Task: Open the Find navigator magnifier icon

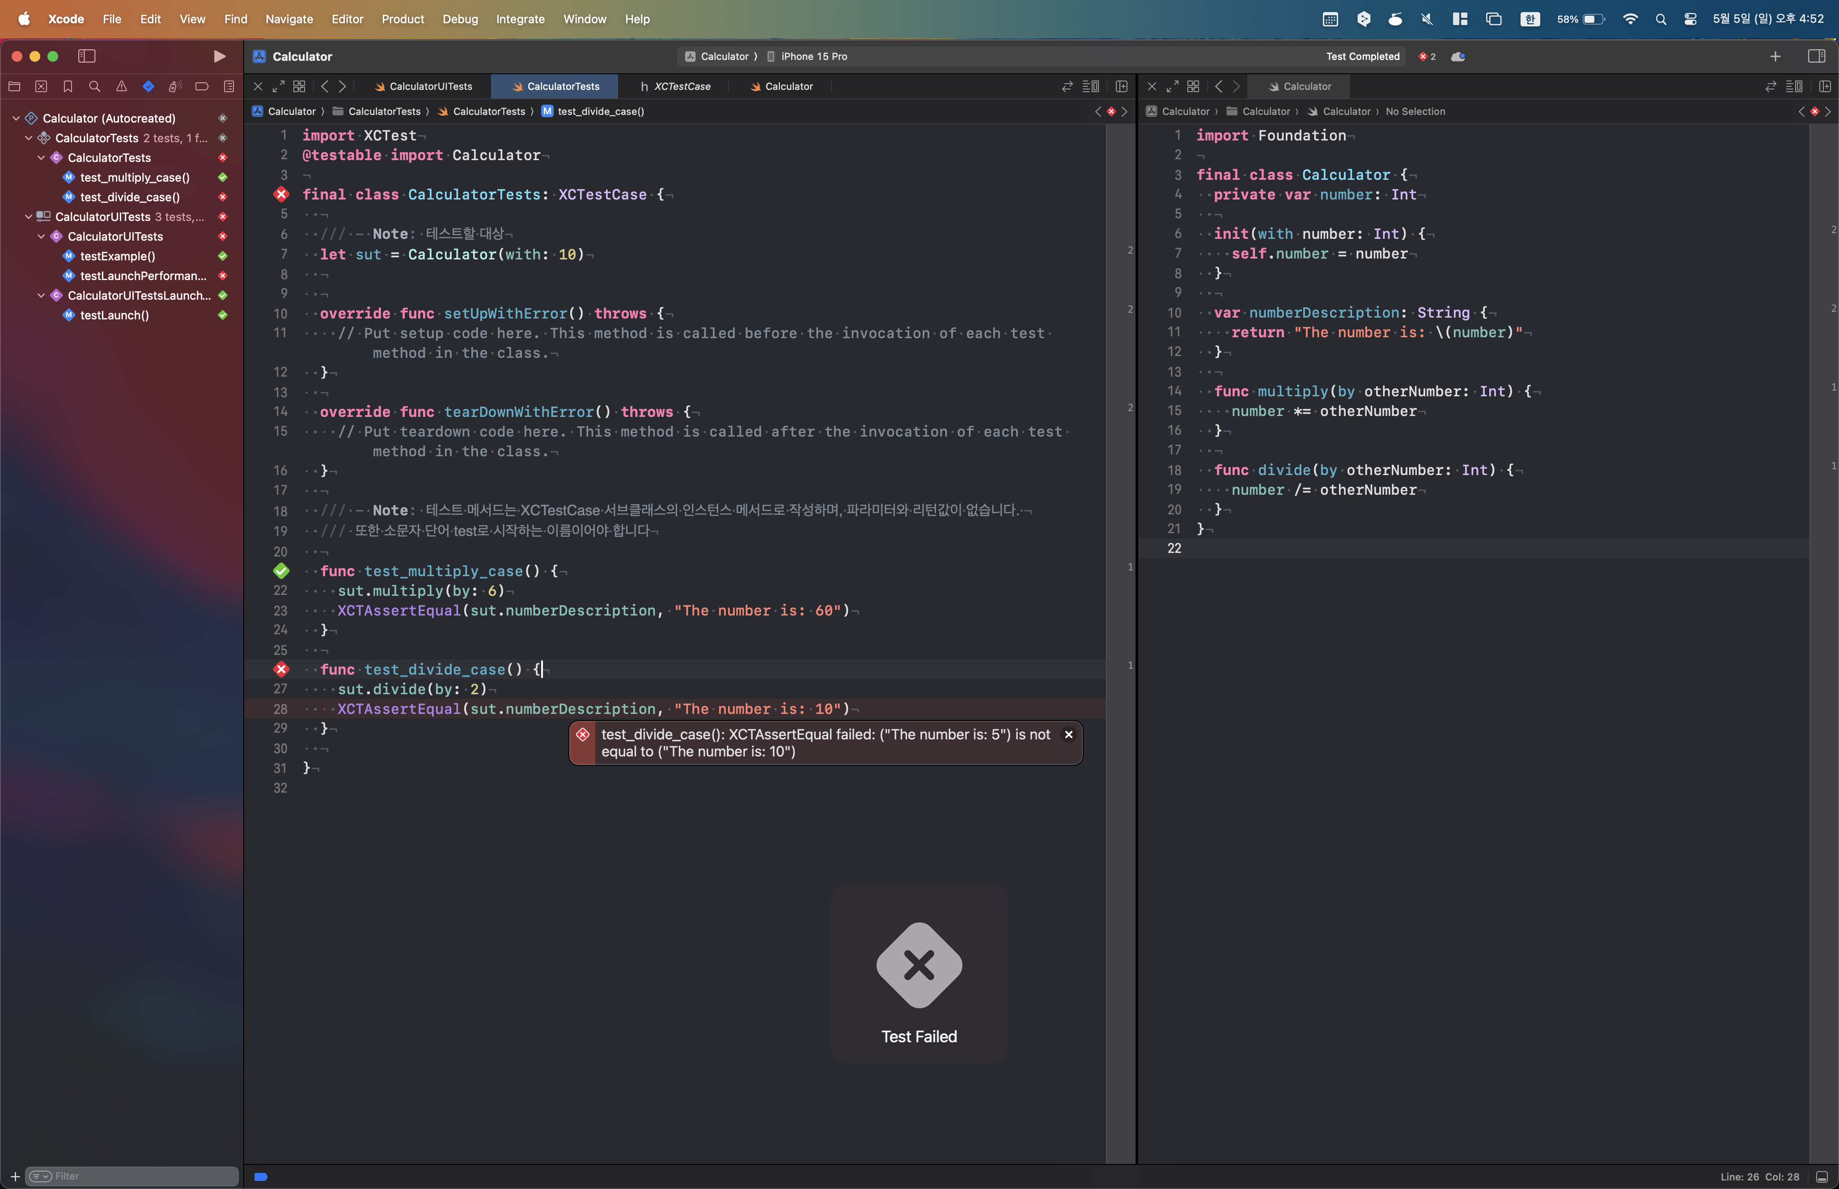Action: pyautogui.click(x=95, y=86)
